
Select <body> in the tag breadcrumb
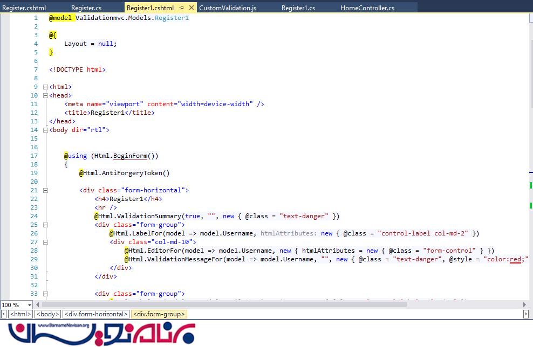48,314
